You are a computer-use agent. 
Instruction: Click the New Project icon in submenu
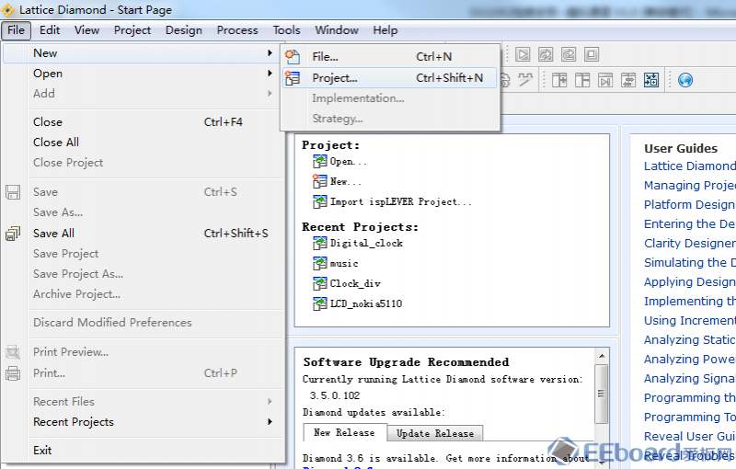pos(293,78)
